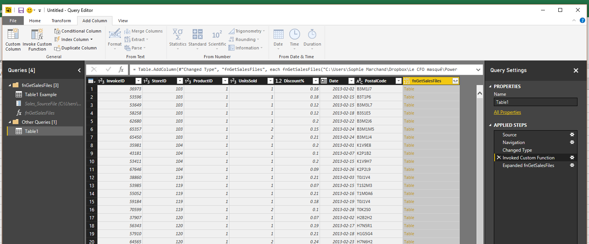
Task: Expand the formula bar dropdown arrow
Action: (478, 70)
